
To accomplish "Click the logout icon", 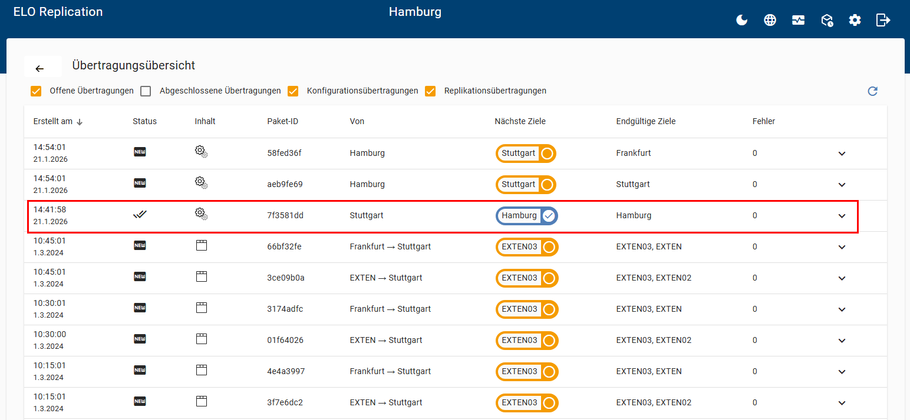I will [883, 20].
